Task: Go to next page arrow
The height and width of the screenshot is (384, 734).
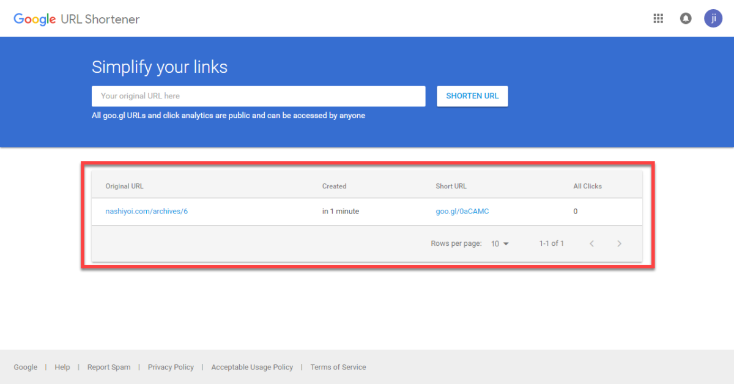Action: tap(619, 243)
